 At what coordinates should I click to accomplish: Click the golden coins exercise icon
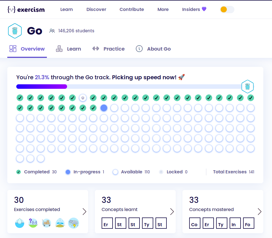pyautogui.click(x=60, y=223)
